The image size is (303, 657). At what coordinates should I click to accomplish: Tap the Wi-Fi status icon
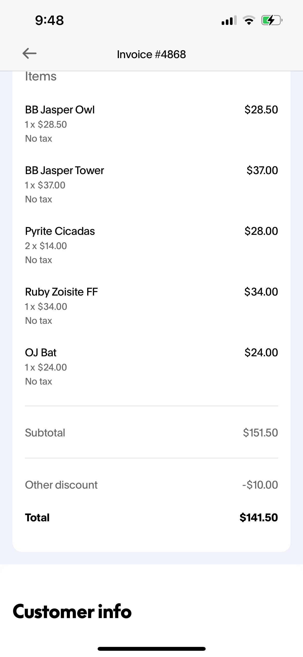coord(249,20)
